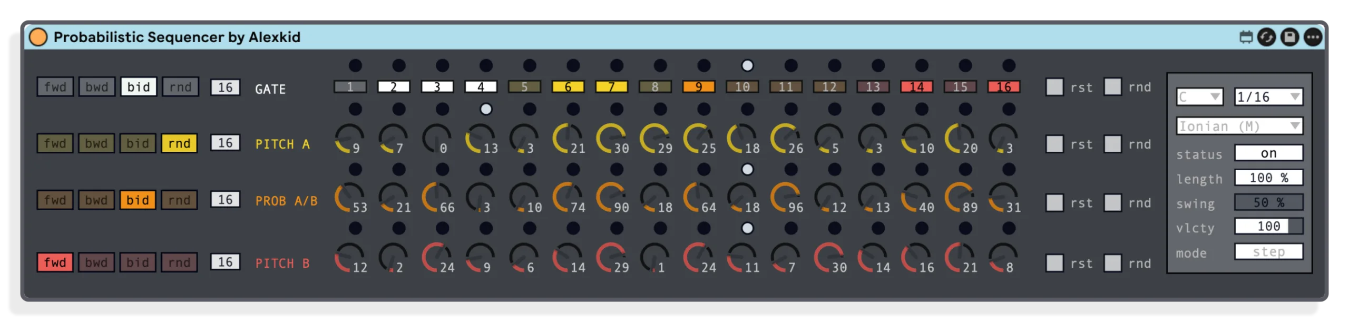Viewport: 1349px width, 322px height.
Task: Select fwd direction for the PITCH A row
Action: 55,143
